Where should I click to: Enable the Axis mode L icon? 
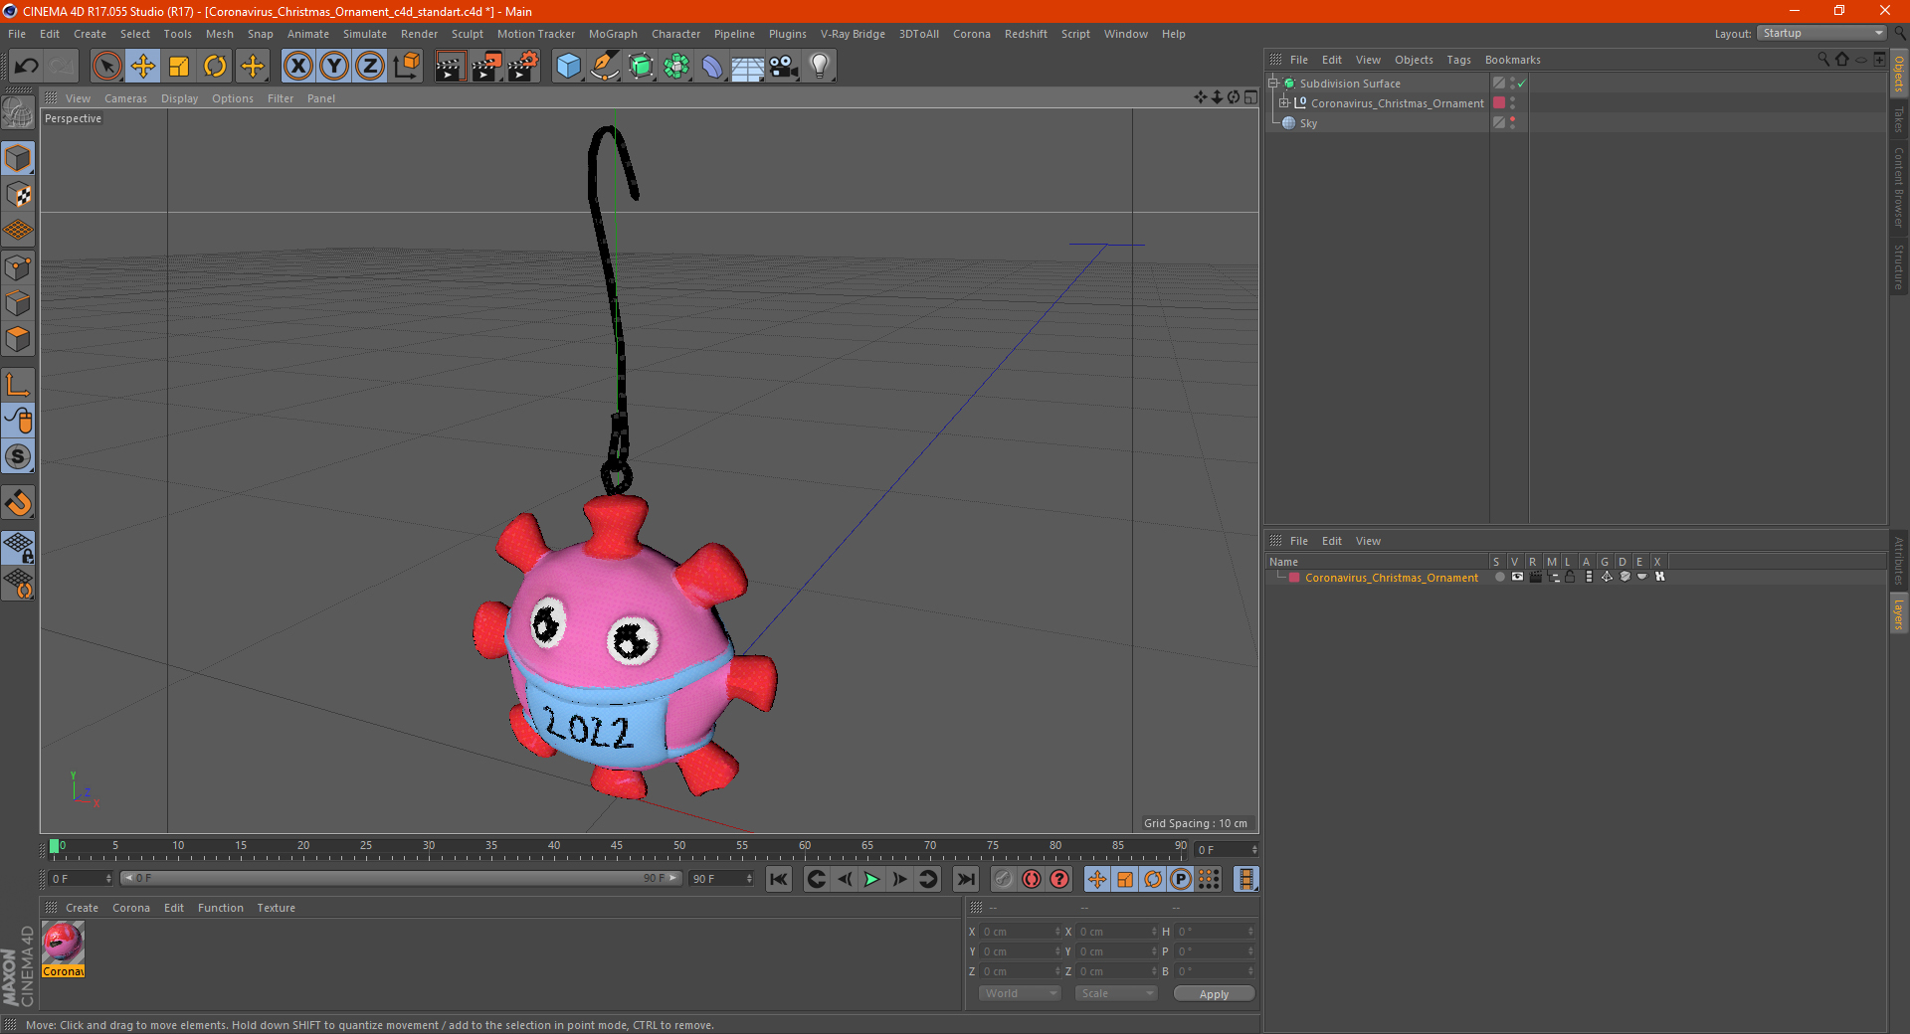[x=18, y=385]
